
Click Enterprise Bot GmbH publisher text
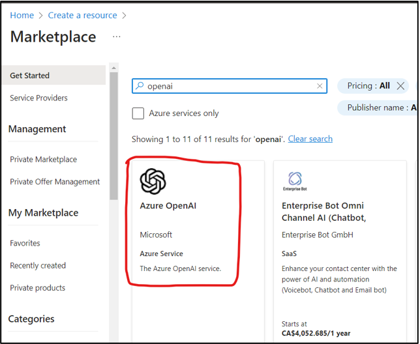coord(318,235)
